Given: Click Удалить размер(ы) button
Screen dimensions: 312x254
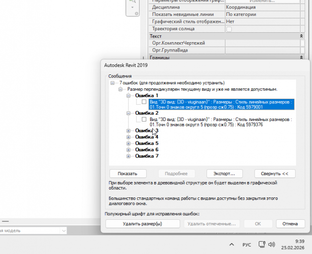Looking at the screenshot, I should [x=142, y=224].
